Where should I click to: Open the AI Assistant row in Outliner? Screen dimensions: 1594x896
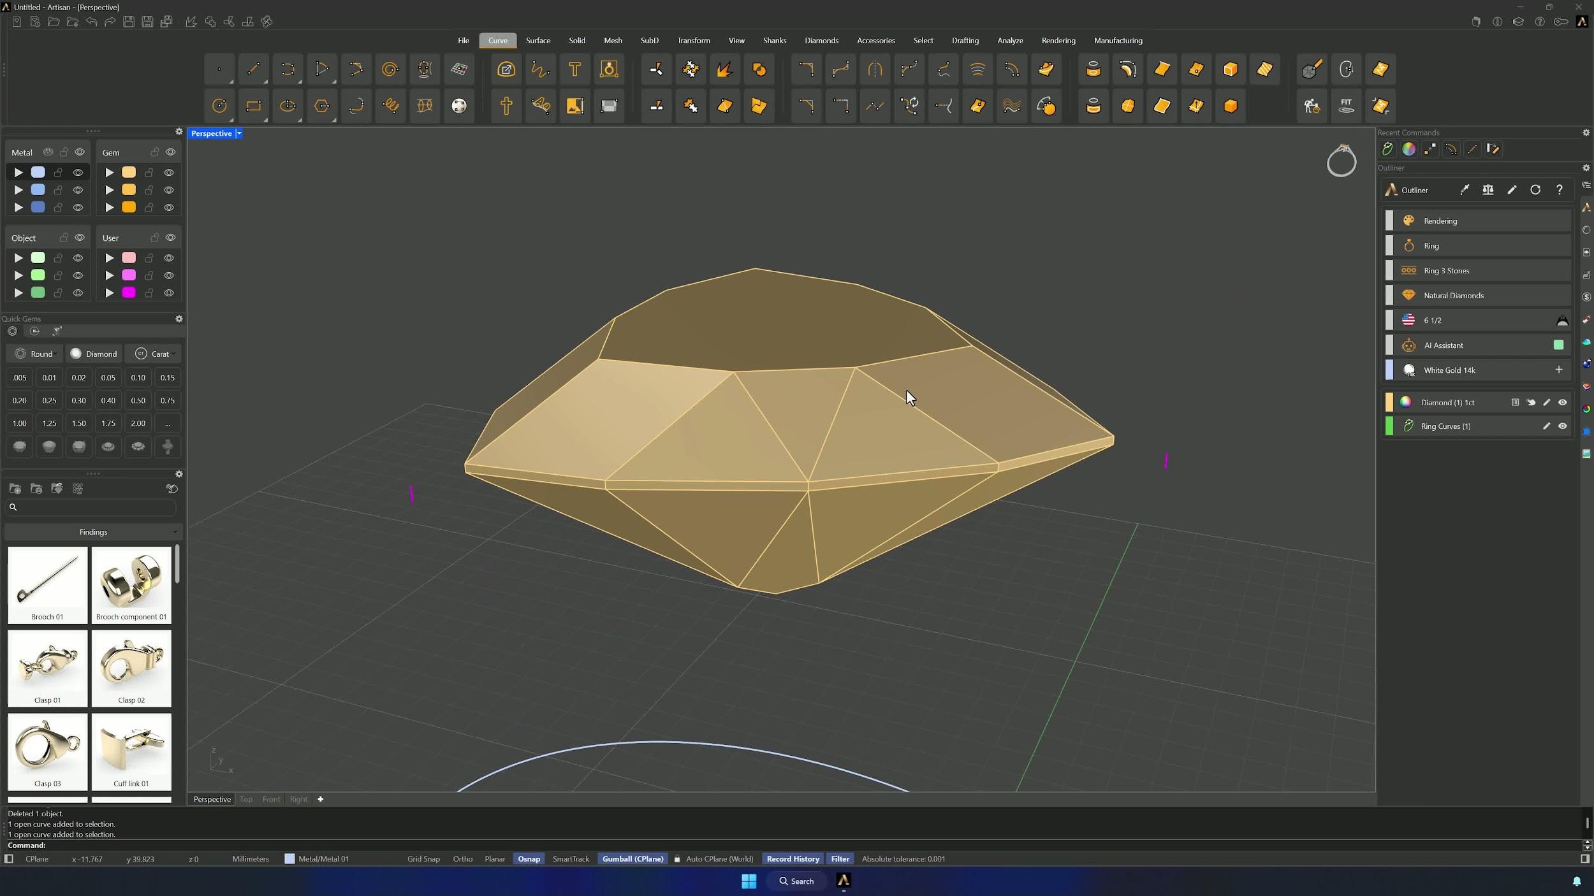point(1477,345)
